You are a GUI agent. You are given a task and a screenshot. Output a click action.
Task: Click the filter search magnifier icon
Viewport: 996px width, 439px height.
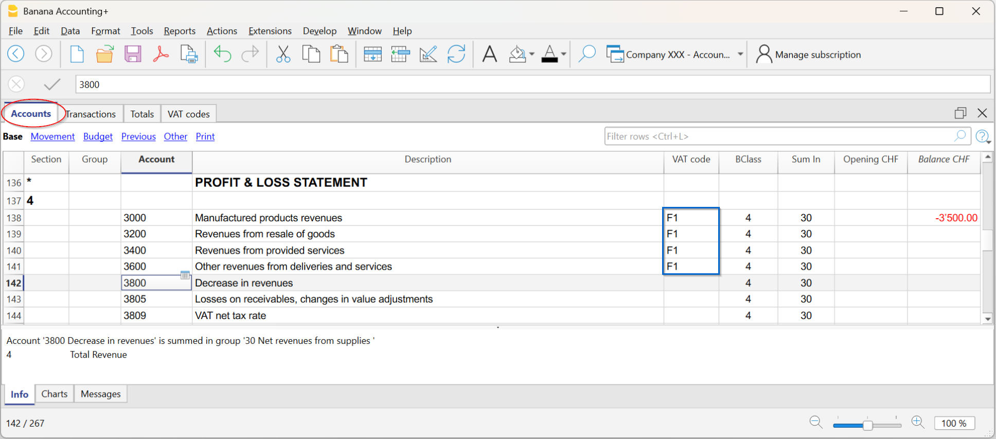960,136
